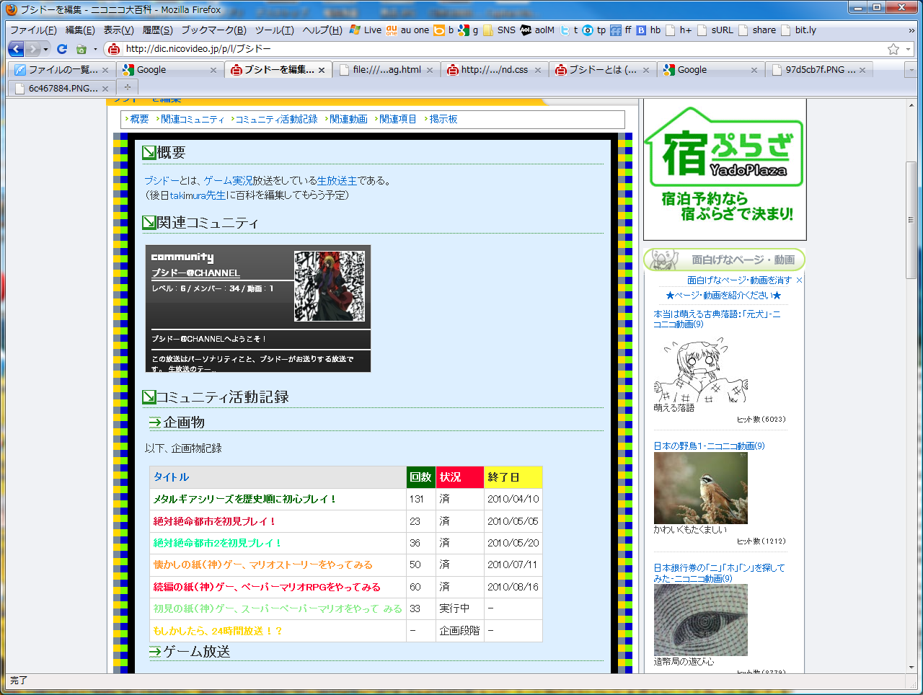The width and height of the screenshot is (923, 695).
Task: Open the au one bookmark
Action: (407, 30)
